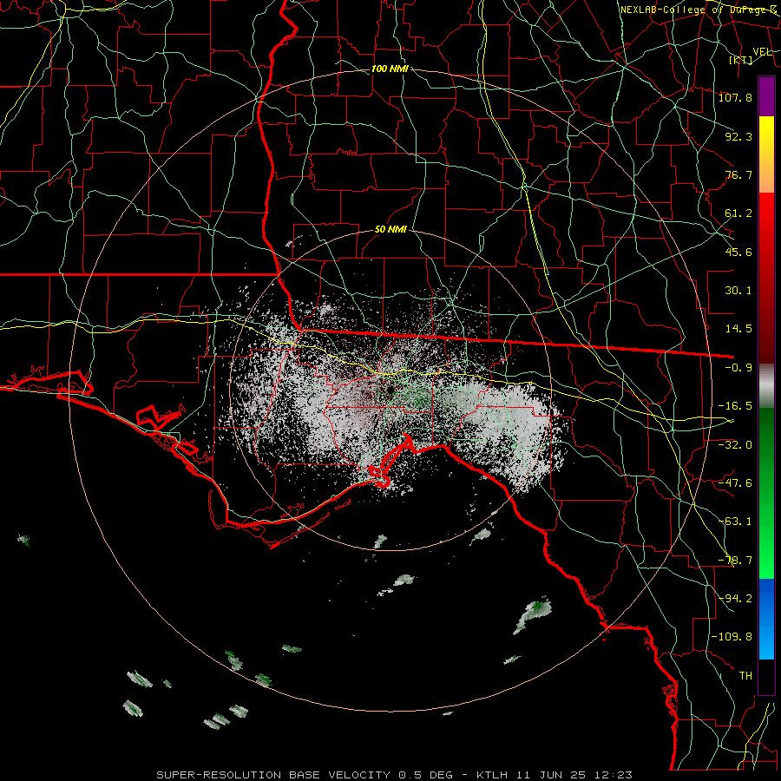Click the 76.7 velocity scale value

(x=738, y=174)
